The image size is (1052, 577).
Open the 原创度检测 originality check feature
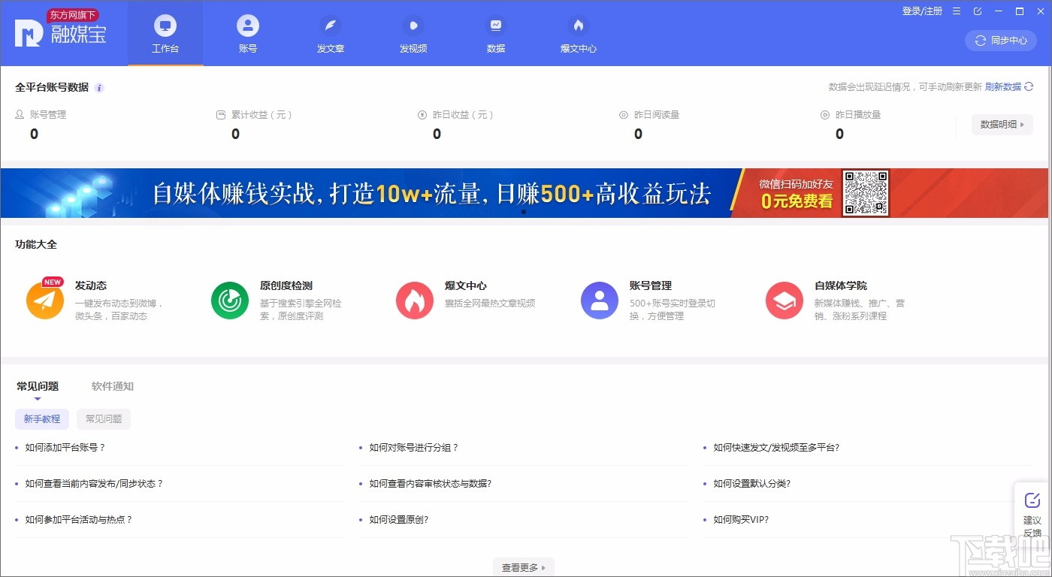point(229,300)
